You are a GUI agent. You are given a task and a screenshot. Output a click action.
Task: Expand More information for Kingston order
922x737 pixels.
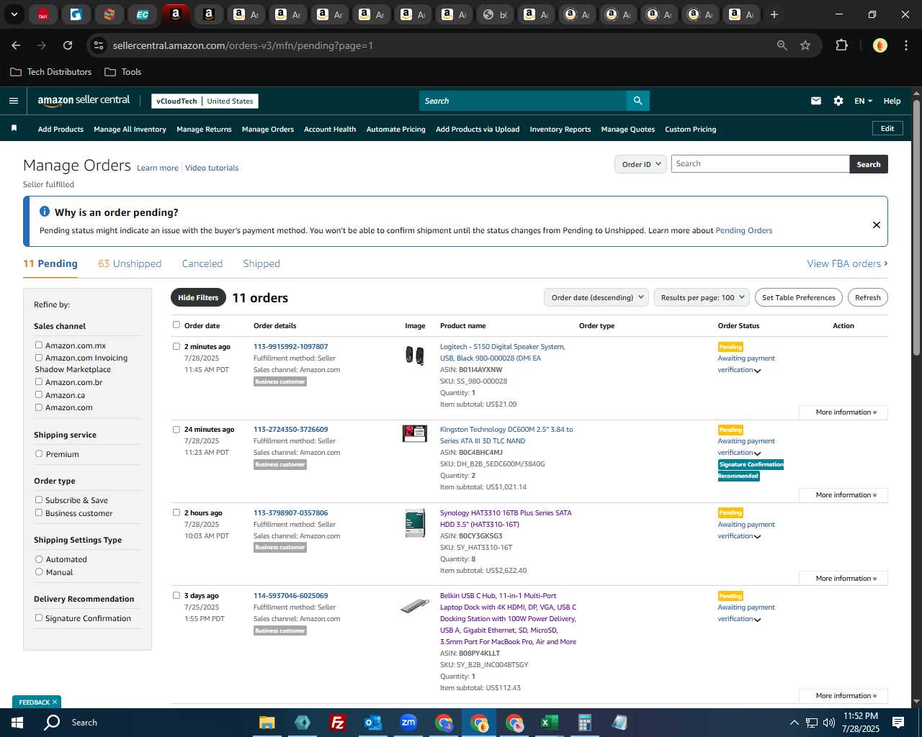843,495
